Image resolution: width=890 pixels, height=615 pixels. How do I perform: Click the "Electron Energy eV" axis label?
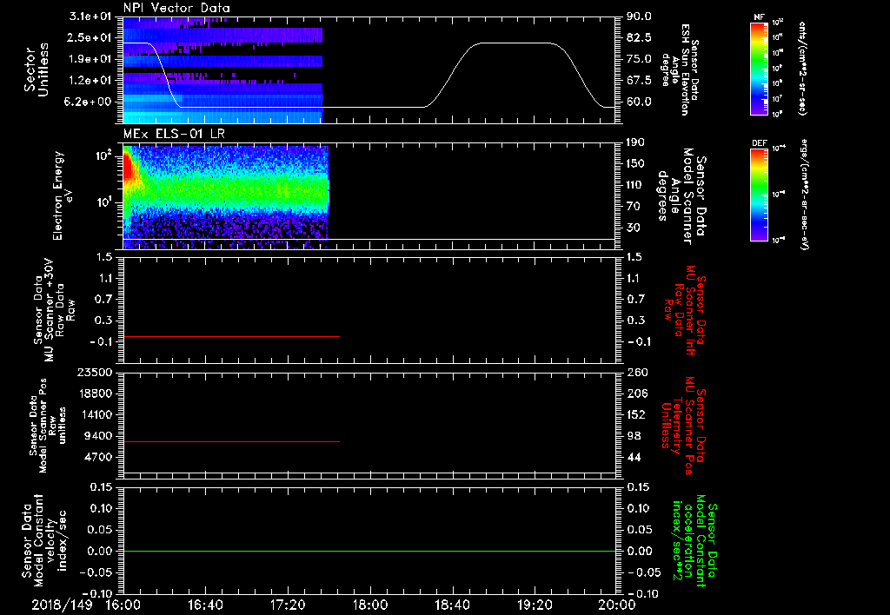coord(63,195)
